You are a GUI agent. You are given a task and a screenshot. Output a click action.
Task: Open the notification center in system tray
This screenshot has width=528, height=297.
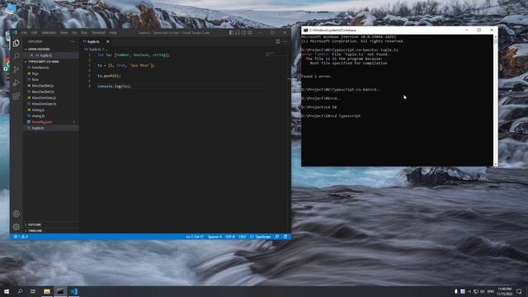point(519,291)
